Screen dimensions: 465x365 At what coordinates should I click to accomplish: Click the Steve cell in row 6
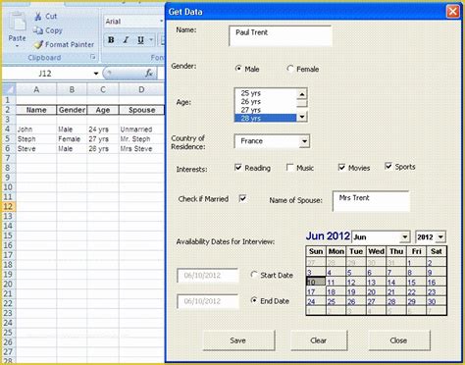pos(36,149)
